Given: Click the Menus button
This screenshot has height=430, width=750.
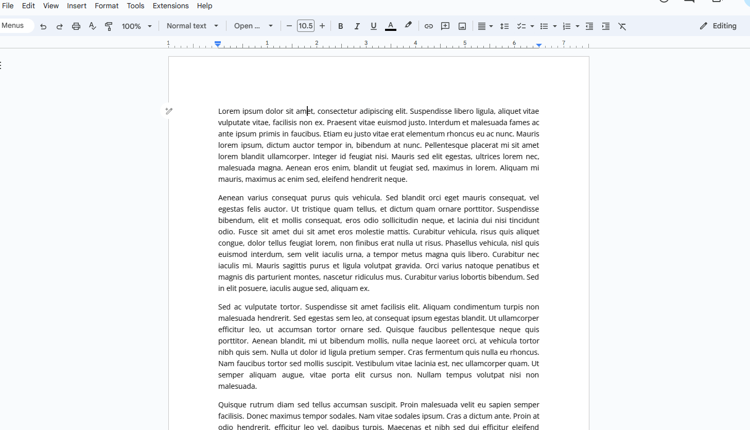Looking at the screenshot, I should (x=13, y=25).
